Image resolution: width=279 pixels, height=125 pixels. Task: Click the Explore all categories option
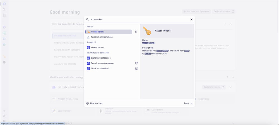pos(100,58)
